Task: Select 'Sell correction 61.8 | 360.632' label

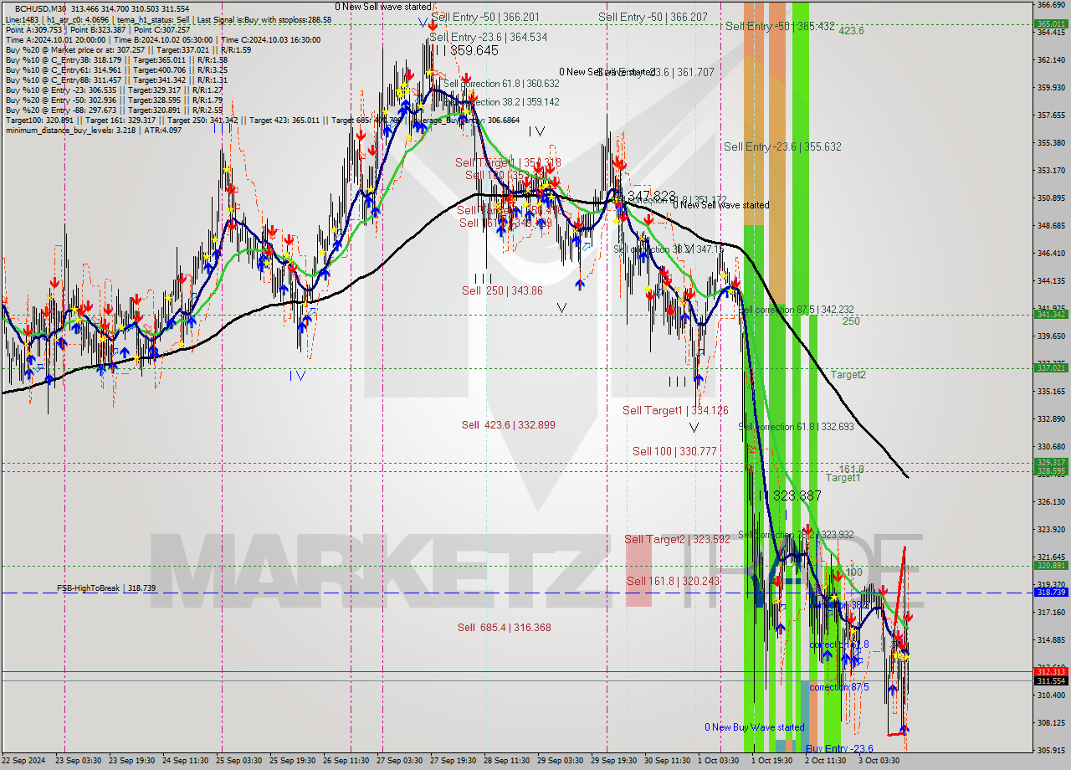Action: pyautogui.click(x=500, y=84)
